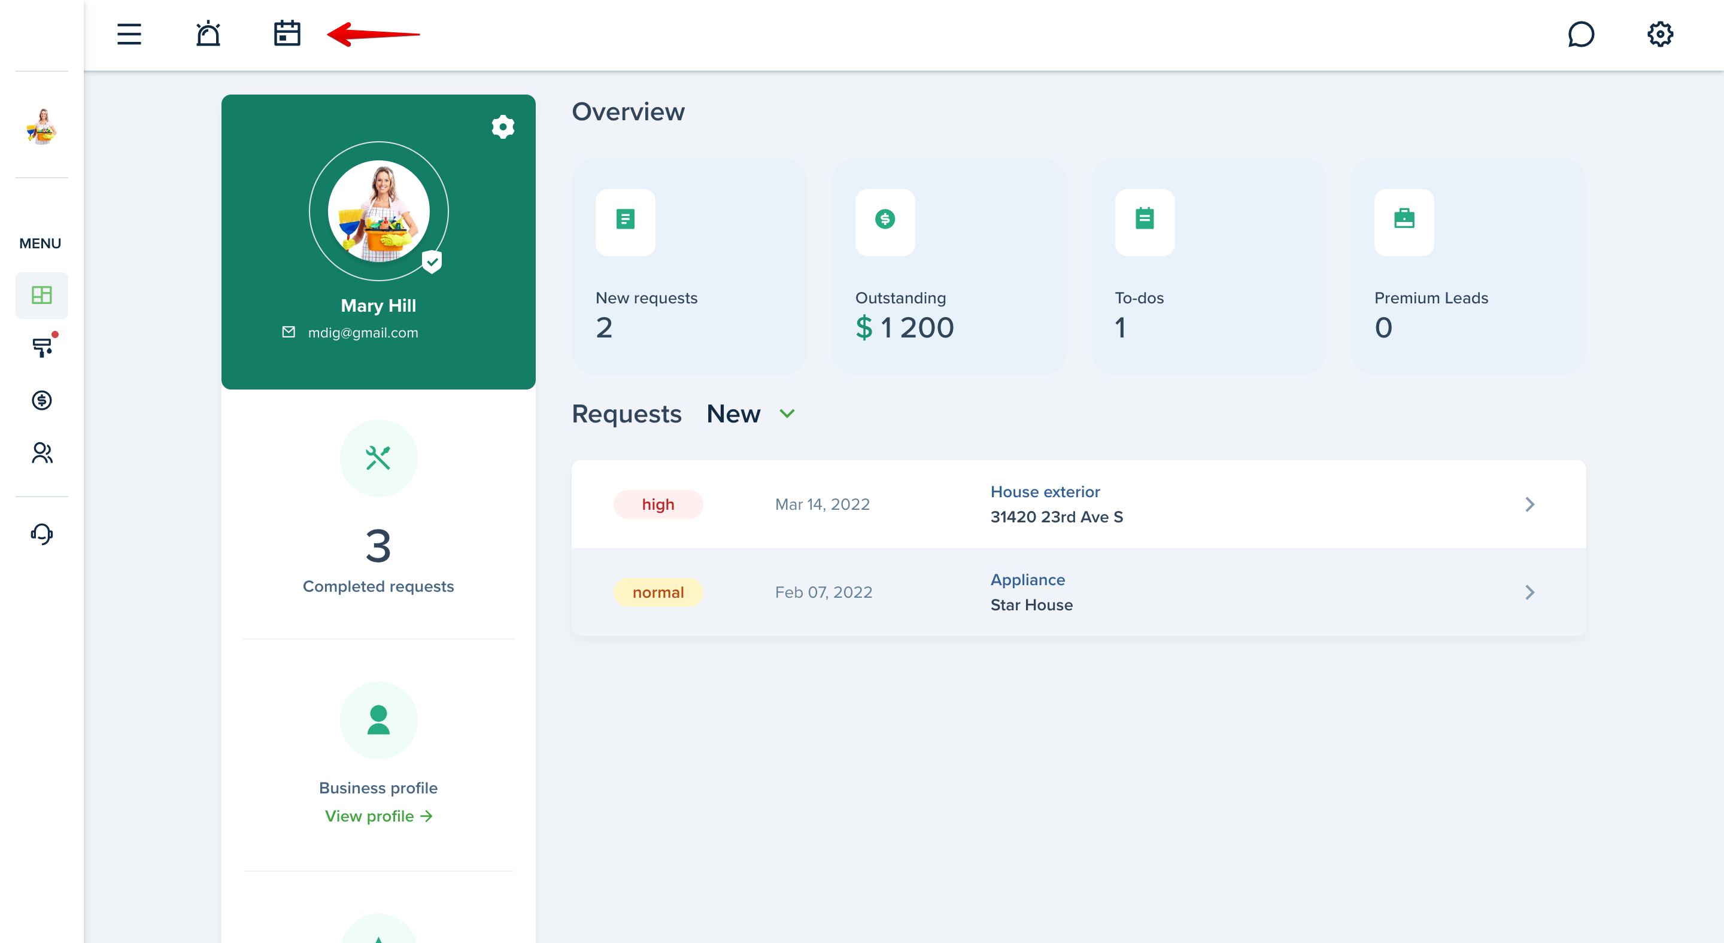This screenshot has height=943, width=1724.
Task: Click the Overview heading
Action: (628, 112)
